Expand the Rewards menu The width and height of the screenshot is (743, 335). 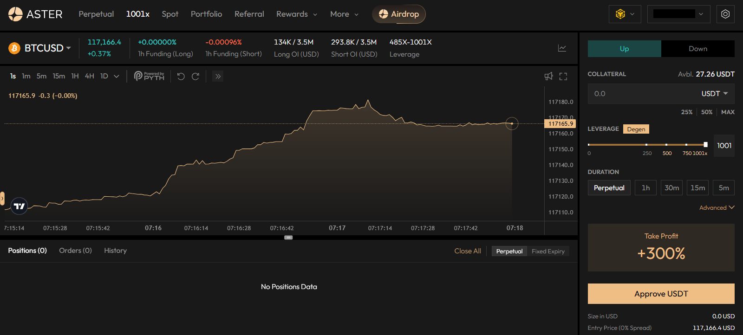coord(297,14)
